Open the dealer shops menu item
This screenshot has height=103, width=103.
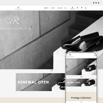[60, 8]
